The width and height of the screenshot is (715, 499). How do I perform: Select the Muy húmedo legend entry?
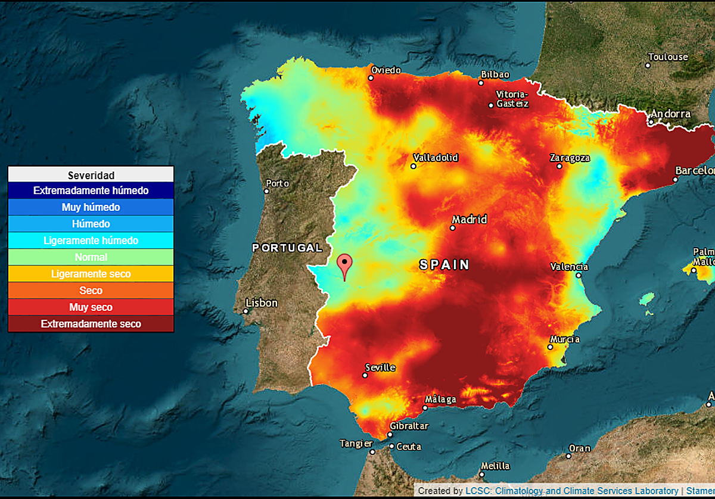(x=91, y=207)
